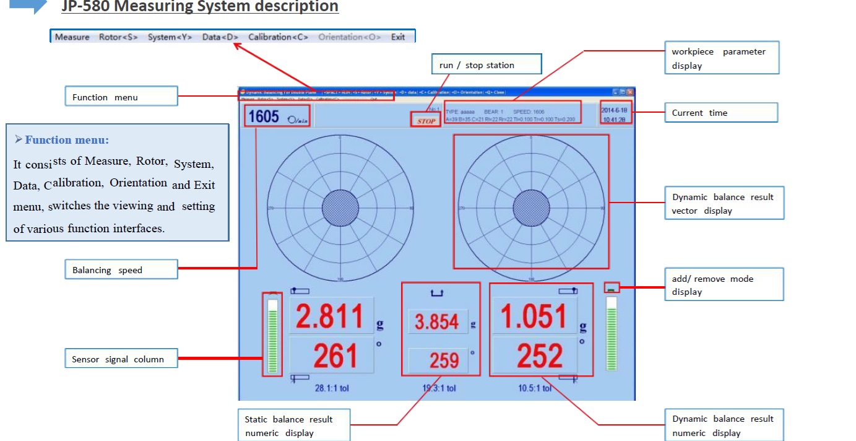Click the left sensor signal column
This screenshot has height=441, width=856.
click(x=272, y=333)
